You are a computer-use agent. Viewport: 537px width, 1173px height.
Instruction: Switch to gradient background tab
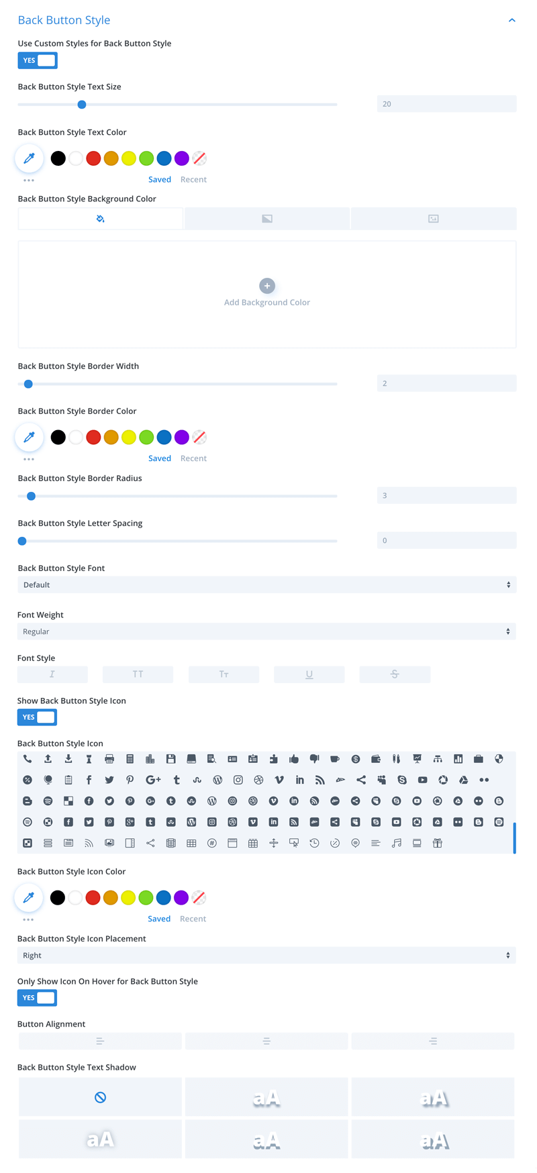coord(267,219)
